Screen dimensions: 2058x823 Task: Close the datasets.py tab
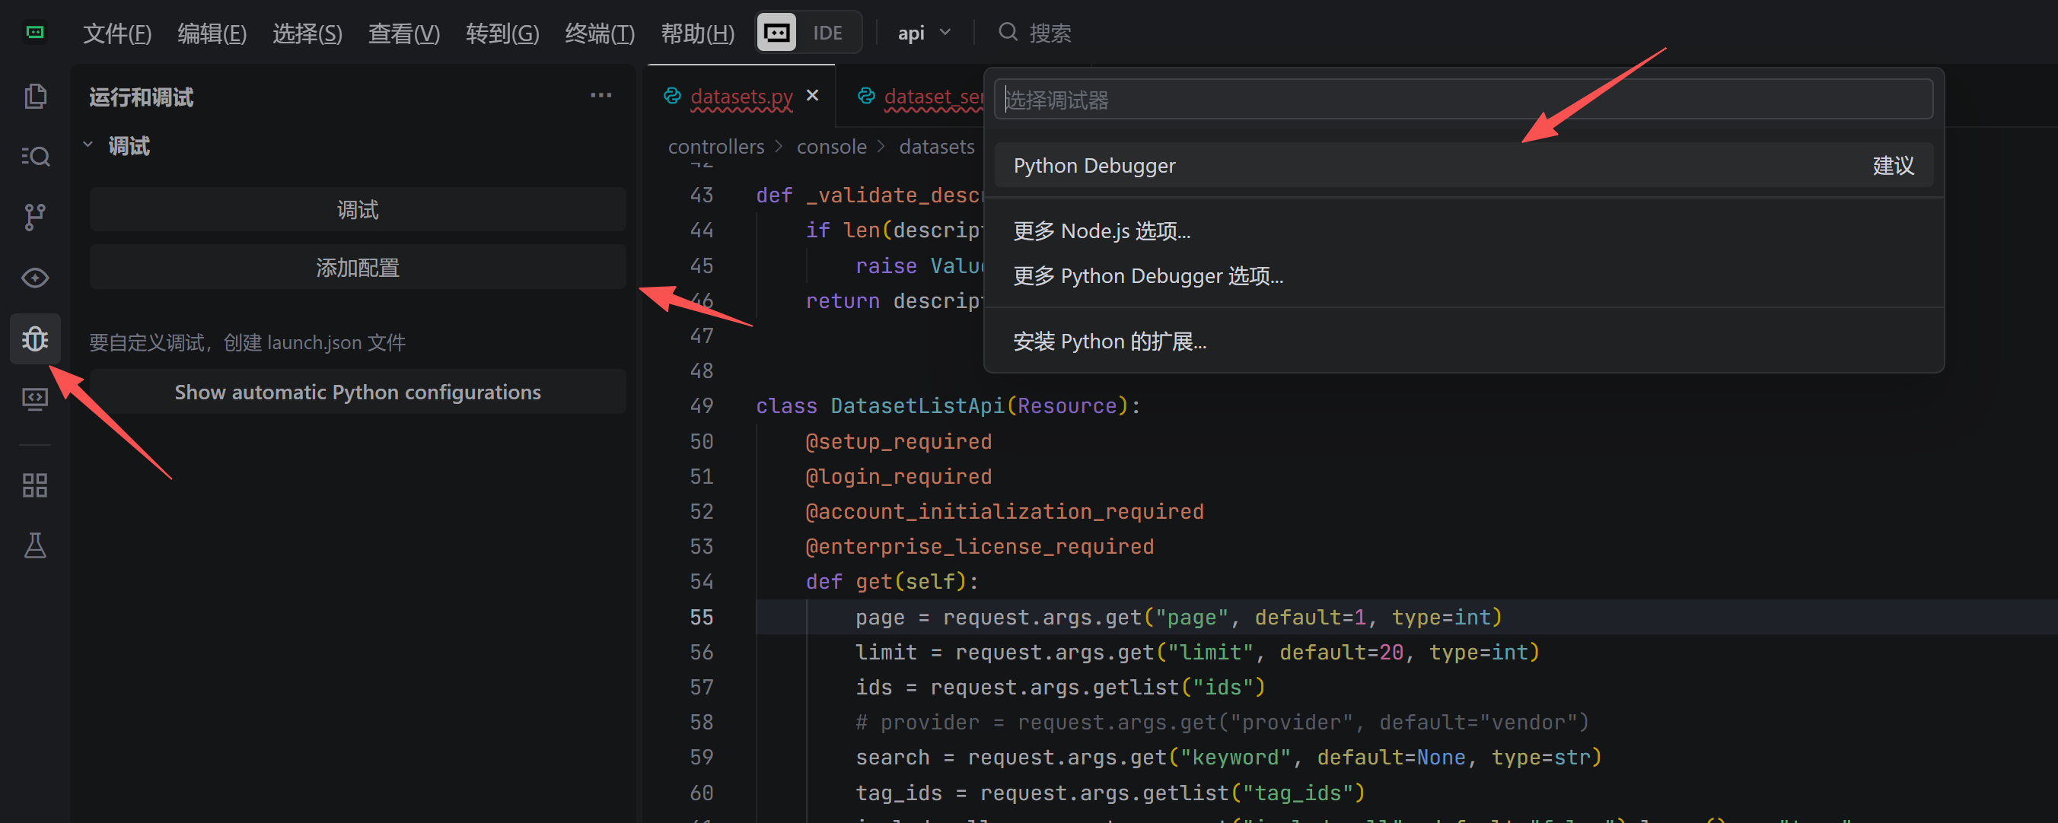pyautogui.click(x=813, y=96)
